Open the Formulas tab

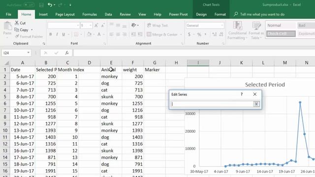click(90, 14)
